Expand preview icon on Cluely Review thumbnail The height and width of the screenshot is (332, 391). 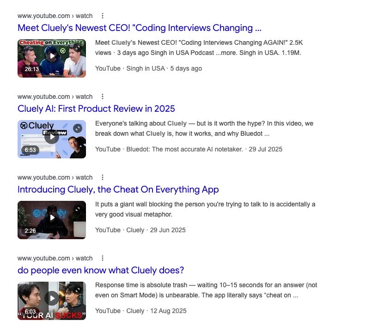(78, 128)
